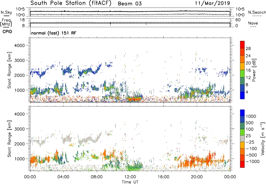Click the '24' label on Power colorbar

248,56
